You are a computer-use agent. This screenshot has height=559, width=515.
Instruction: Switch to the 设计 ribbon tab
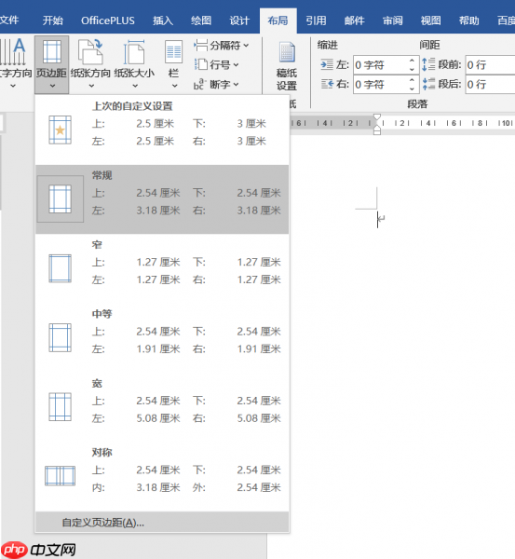click(x=239, y=20)
